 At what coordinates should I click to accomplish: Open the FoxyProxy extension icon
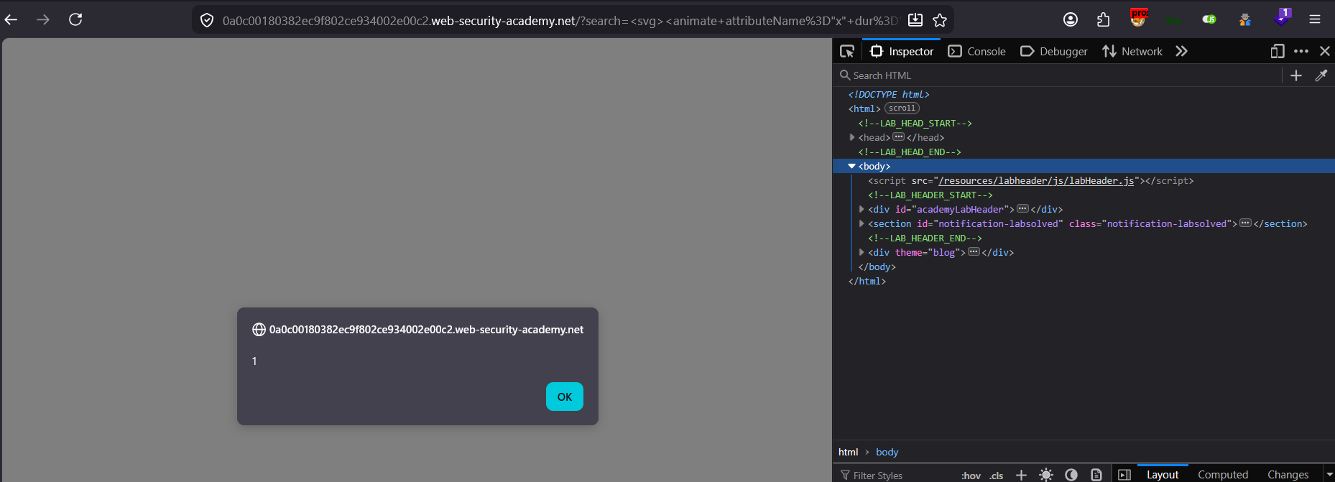(x=1138, y=18)
